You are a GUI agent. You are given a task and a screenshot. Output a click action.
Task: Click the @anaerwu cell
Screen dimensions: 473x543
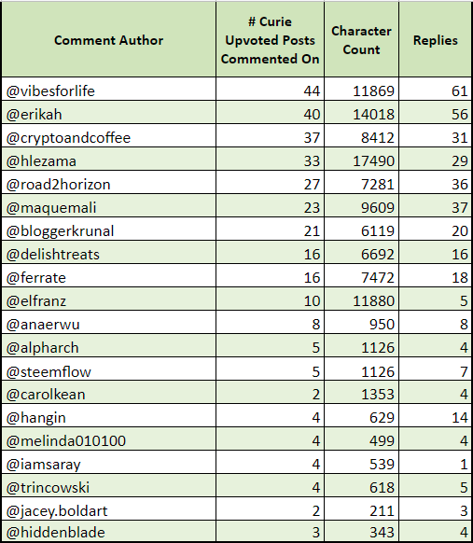[x=109, y=323]
